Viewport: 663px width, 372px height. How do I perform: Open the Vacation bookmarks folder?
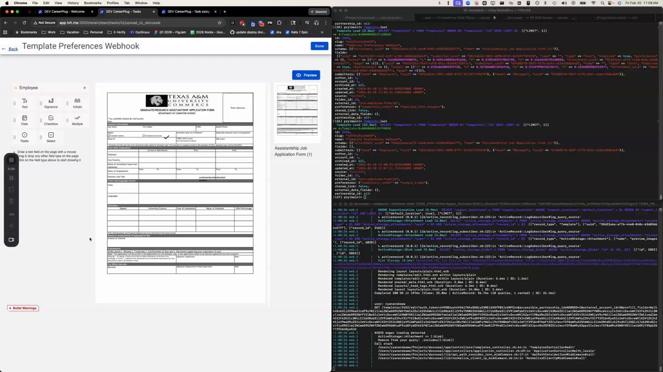pos(69,32)
